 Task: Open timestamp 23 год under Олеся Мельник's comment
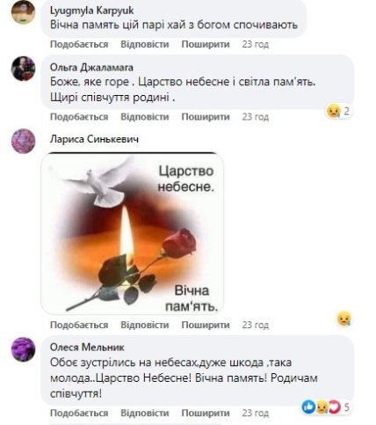tap(256, 413)
